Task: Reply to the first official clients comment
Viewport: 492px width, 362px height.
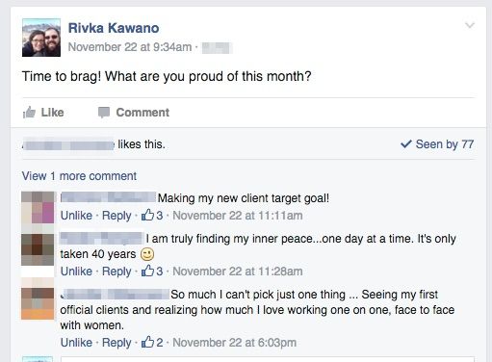Action: point(117,343)
